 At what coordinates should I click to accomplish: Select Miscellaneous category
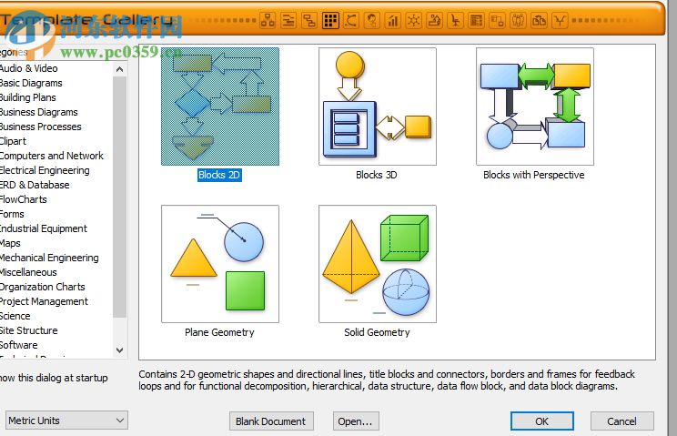coord(28,272)
